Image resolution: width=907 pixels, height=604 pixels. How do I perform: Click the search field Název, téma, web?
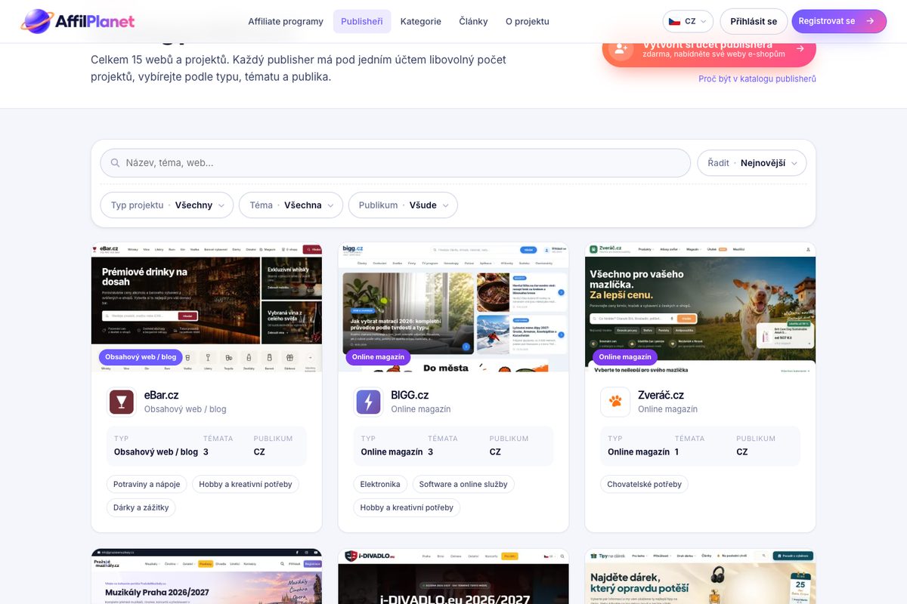395,163
